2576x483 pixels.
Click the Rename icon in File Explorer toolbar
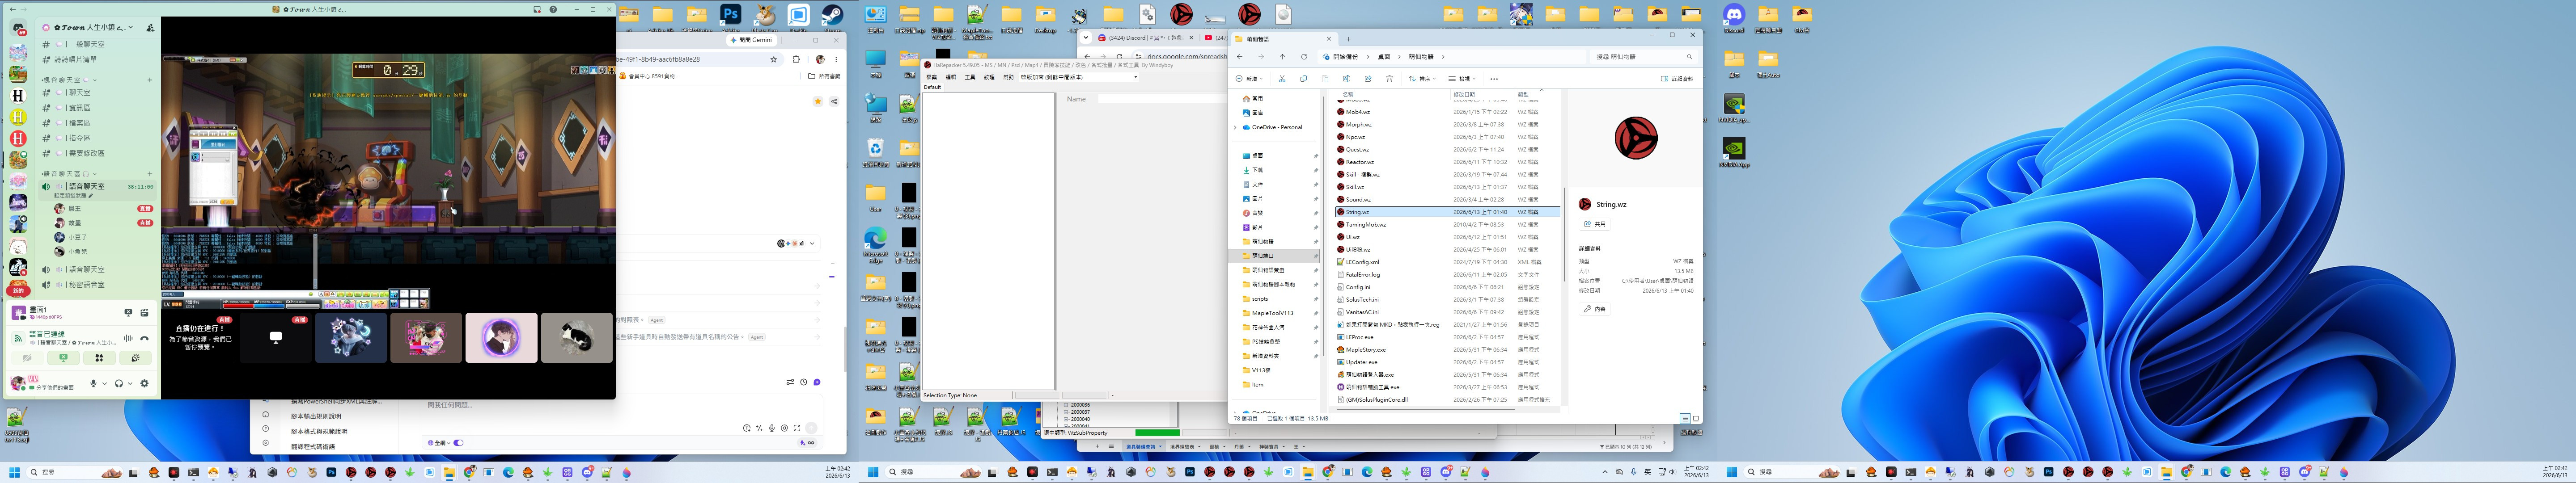(x=1346, y=79)
